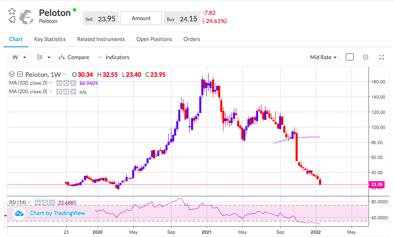Click the small arrow at RSI pane edge
Image resolution: width=394 pixels, height=237 pixels.
[x=5, y=215]
